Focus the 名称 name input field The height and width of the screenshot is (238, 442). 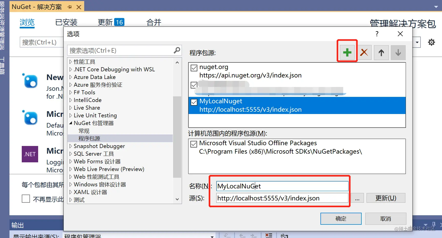282,186
